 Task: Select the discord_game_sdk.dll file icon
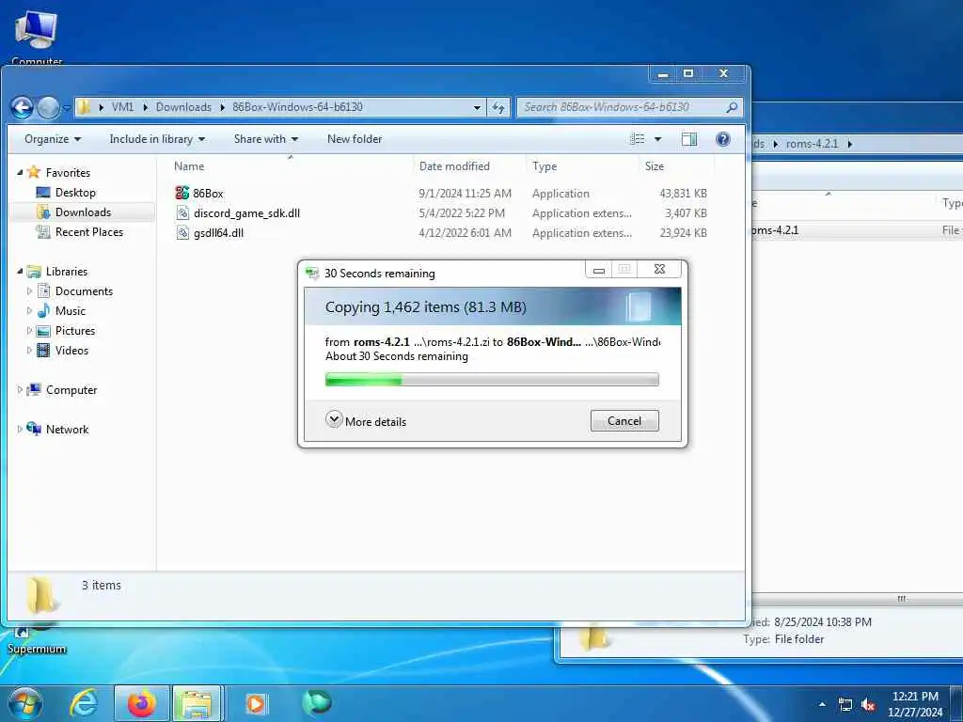[182, 213]
